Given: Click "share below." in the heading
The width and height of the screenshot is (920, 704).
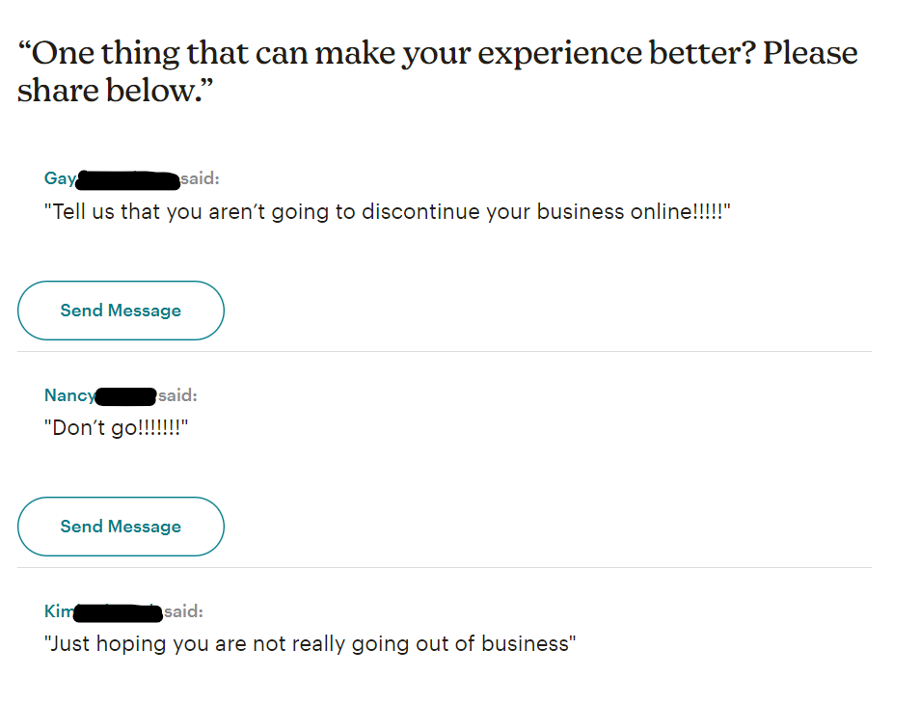Looking at the screenshot, I should tap(115, 92).
